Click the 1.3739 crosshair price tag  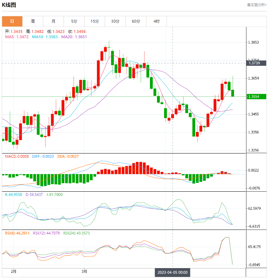pos(256,63)
